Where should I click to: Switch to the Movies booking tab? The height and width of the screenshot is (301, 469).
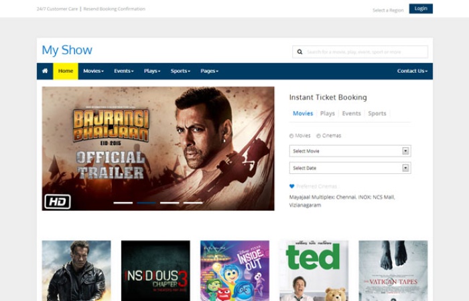[x=303, y=114]
